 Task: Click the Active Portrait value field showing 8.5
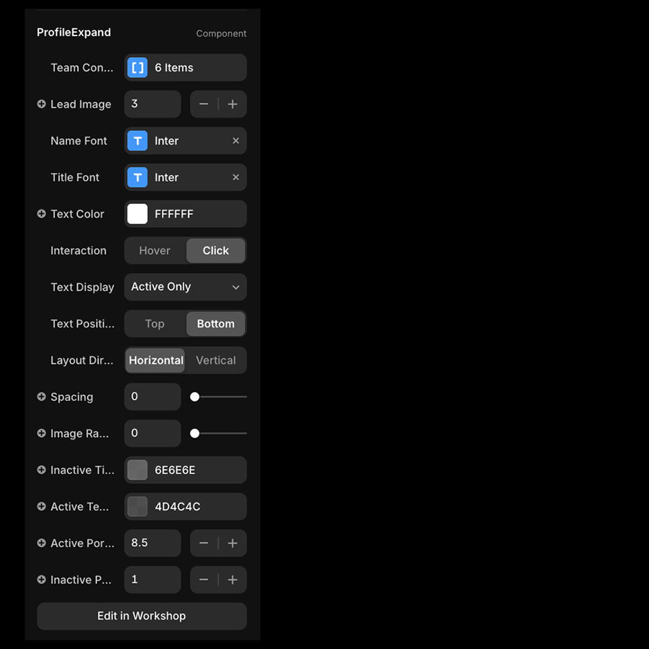(152, 543)
